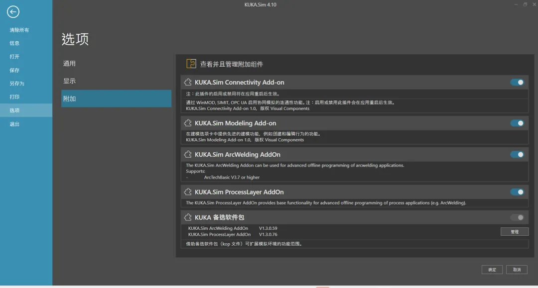Click the Modeling Add-on plugin icon
538x288 pixels.
pyautogui.click(x=188, y=123)
